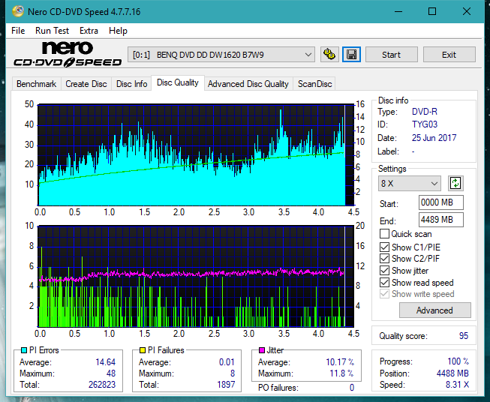Click the Nero app icon in title bar
The image size is (490, 402).
pyautogui.click(x=18, y=11)
